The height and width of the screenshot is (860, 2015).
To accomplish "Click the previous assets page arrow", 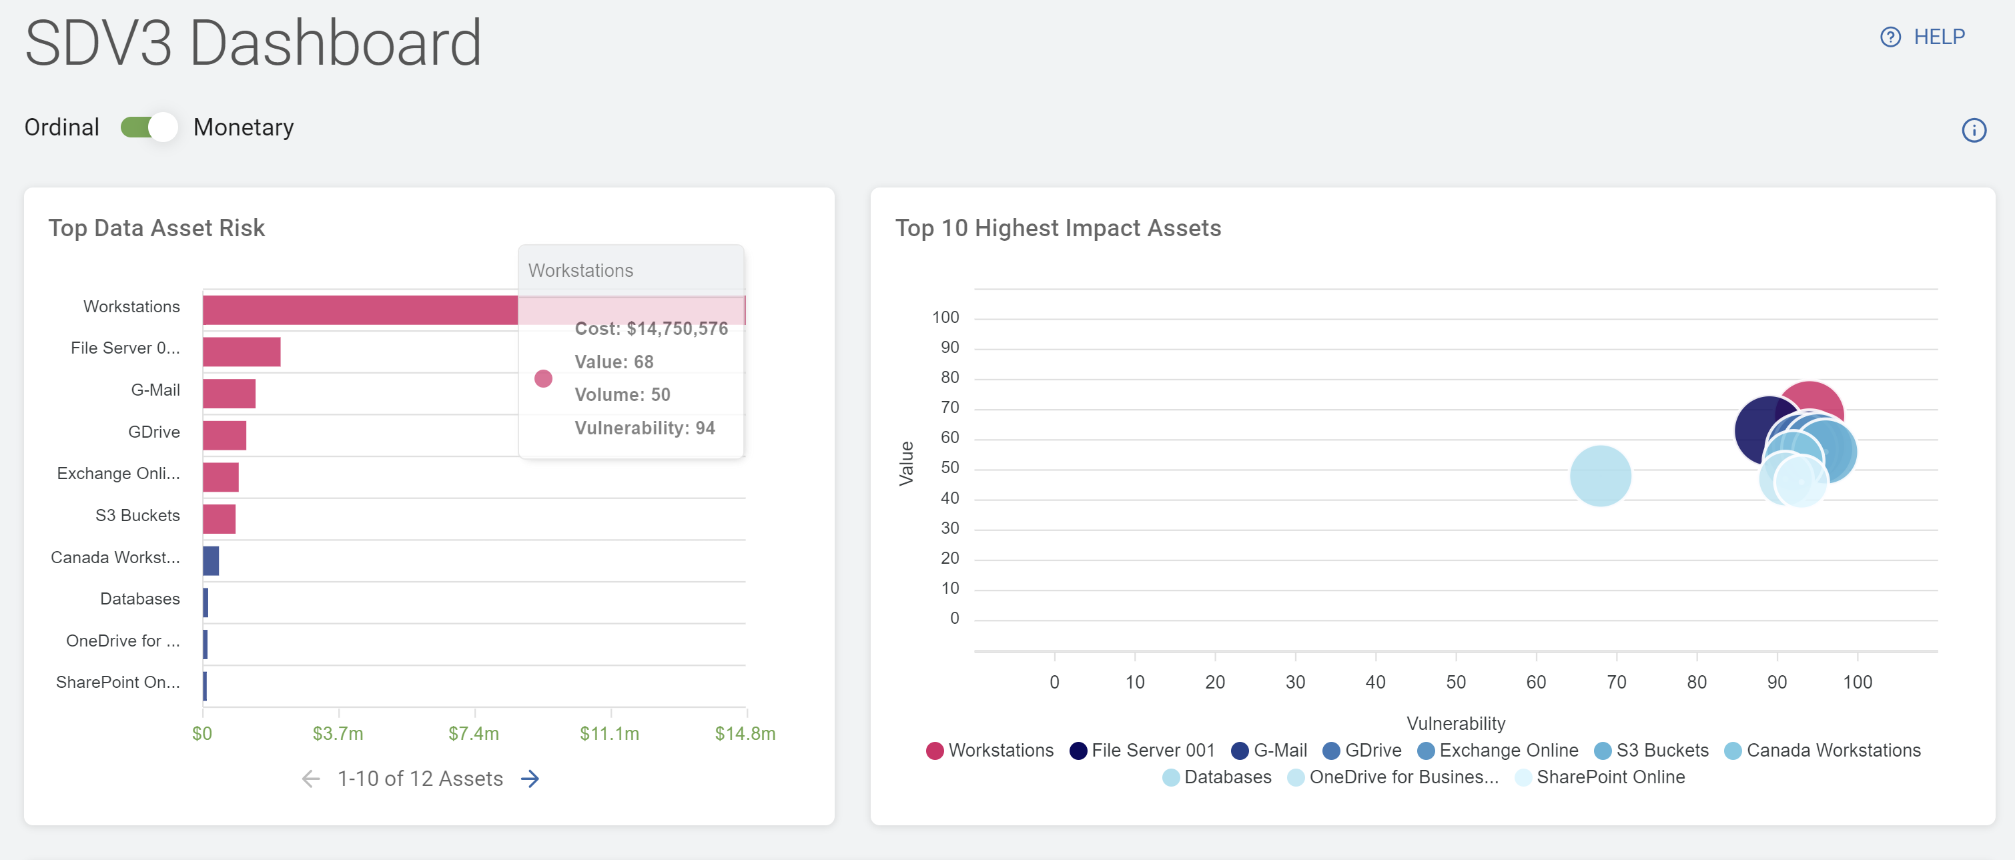I will pos(310,779).
